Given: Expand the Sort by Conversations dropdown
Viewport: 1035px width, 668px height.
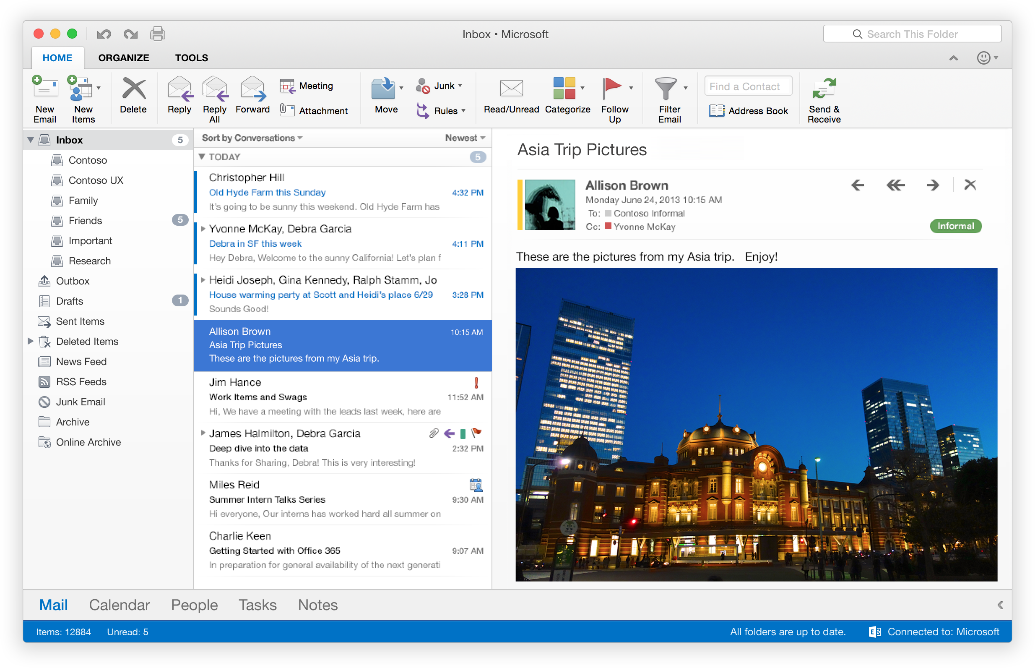Looking at the screenshot, I should point(251,137).
